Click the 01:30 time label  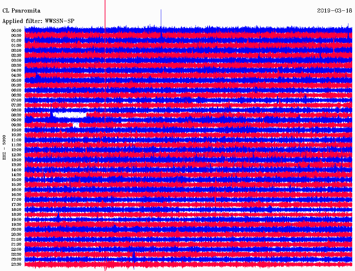click(16, 46)
